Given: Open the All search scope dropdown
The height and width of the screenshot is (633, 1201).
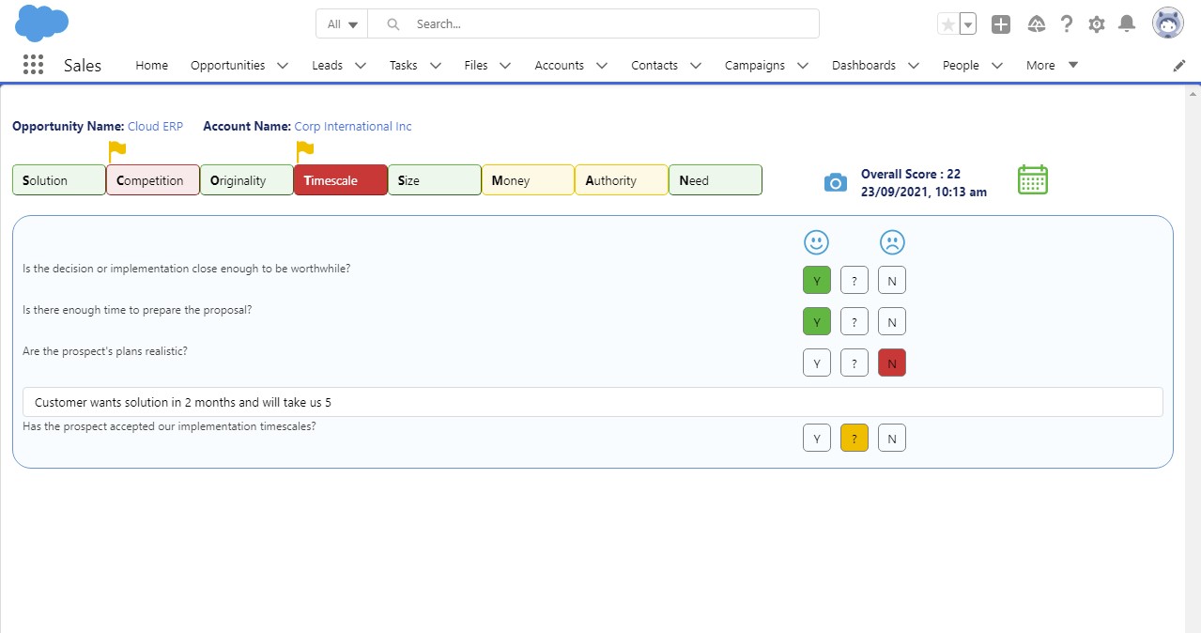Looking at the screenshot, I should click(x=341, y=23).
